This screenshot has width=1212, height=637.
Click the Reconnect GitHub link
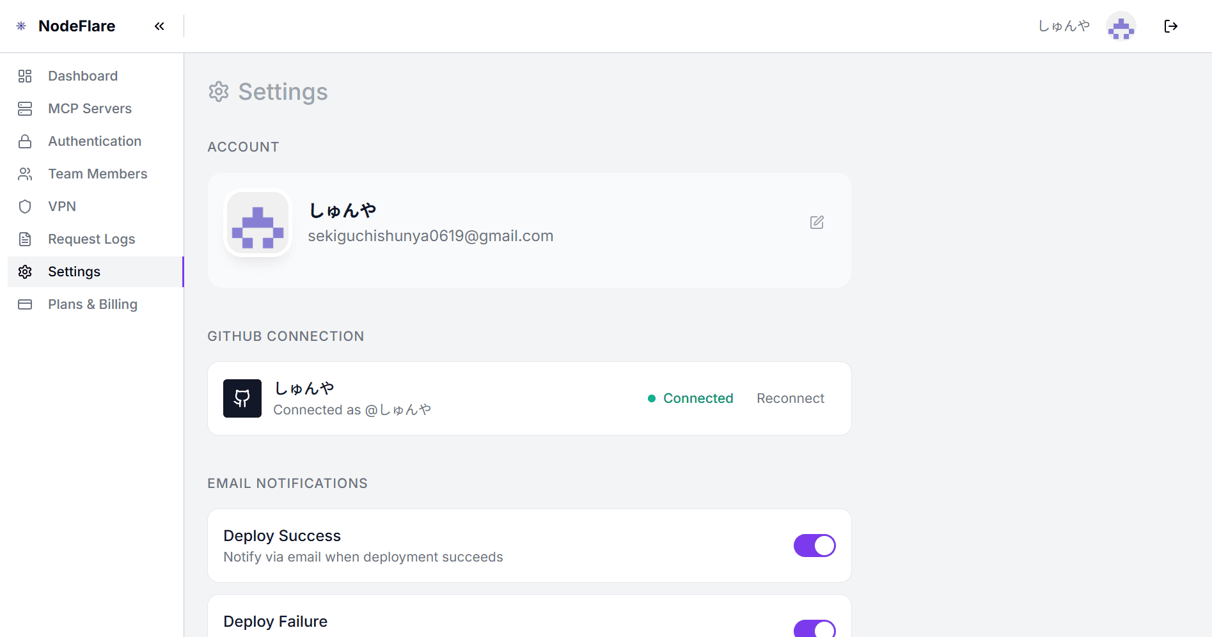coord(791,398)
